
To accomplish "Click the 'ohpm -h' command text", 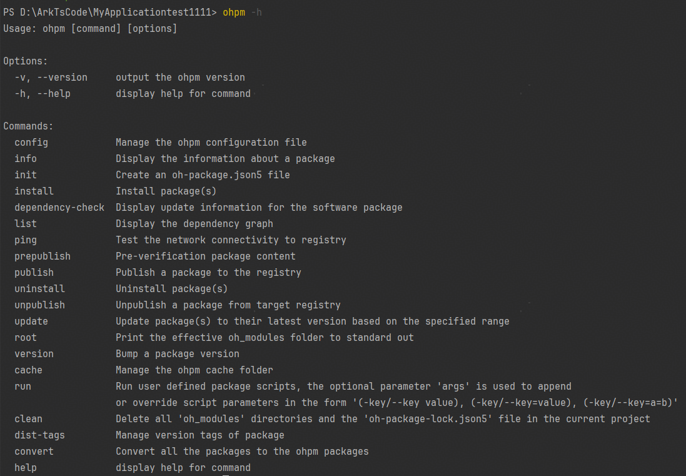I will pos(242,13).
